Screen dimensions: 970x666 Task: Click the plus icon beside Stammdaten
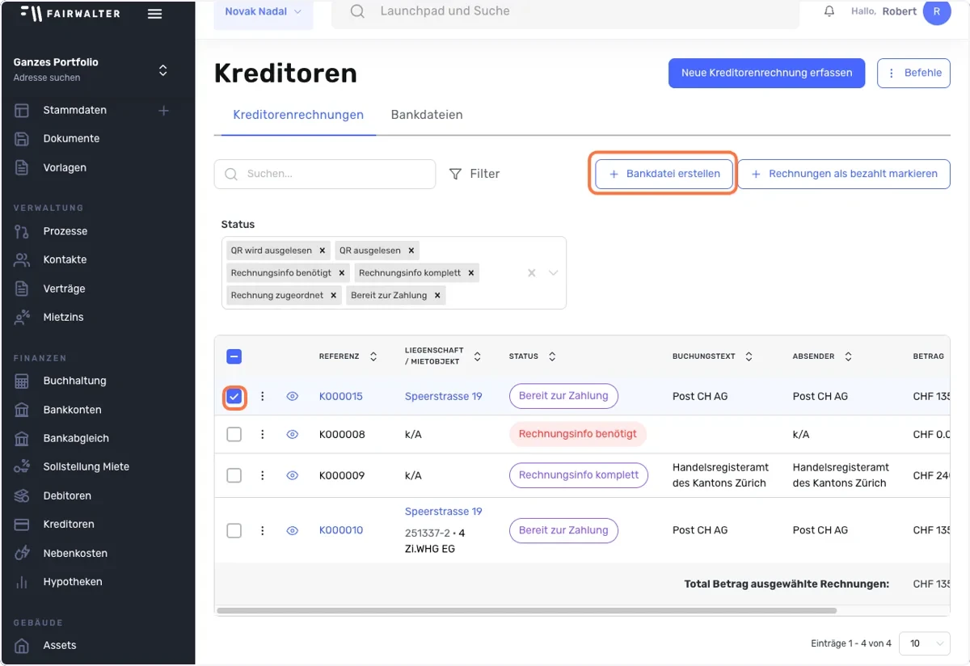click(163, 110)
